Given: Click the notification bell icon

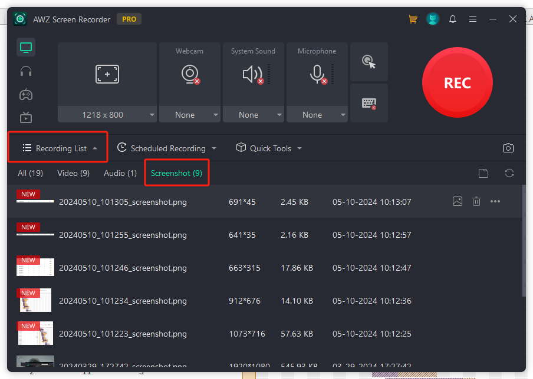Looking at the screenshot, I should click(x=453, y=19).
